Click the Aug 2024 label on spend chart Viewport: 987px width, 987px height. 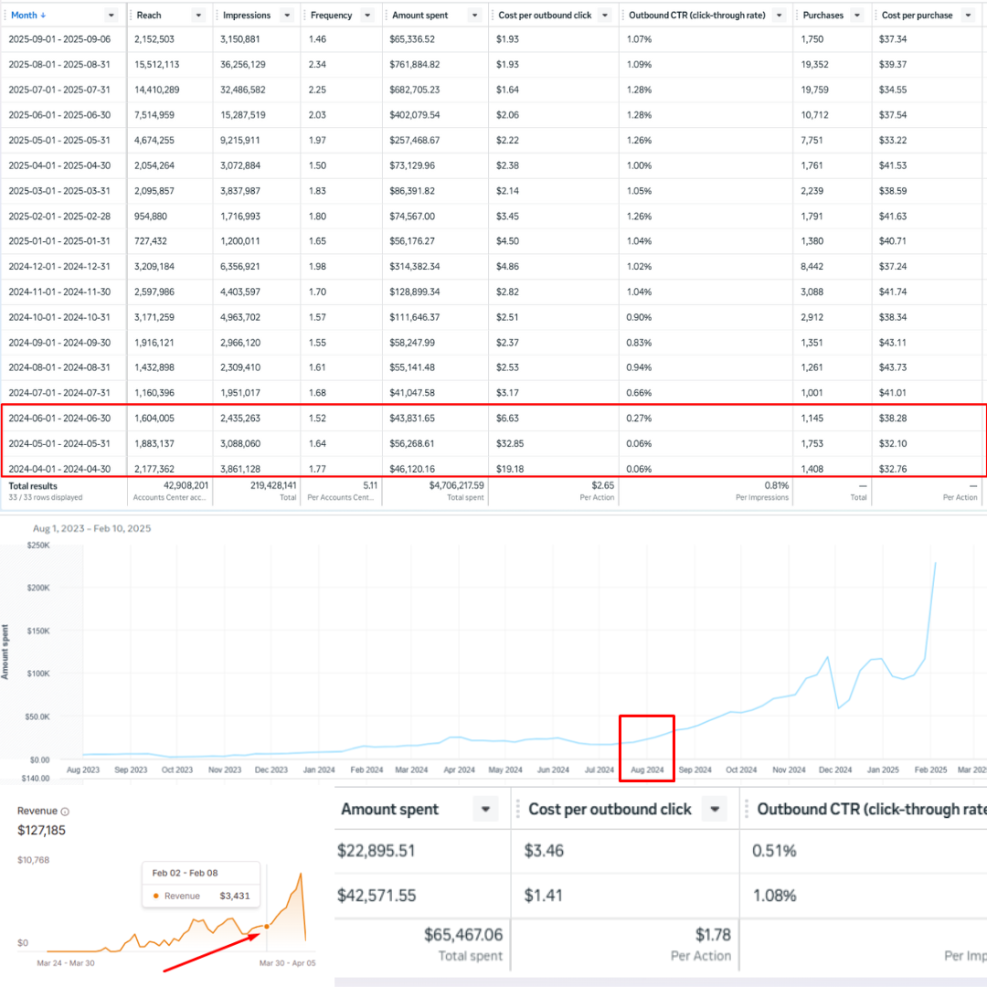[646, 770]
